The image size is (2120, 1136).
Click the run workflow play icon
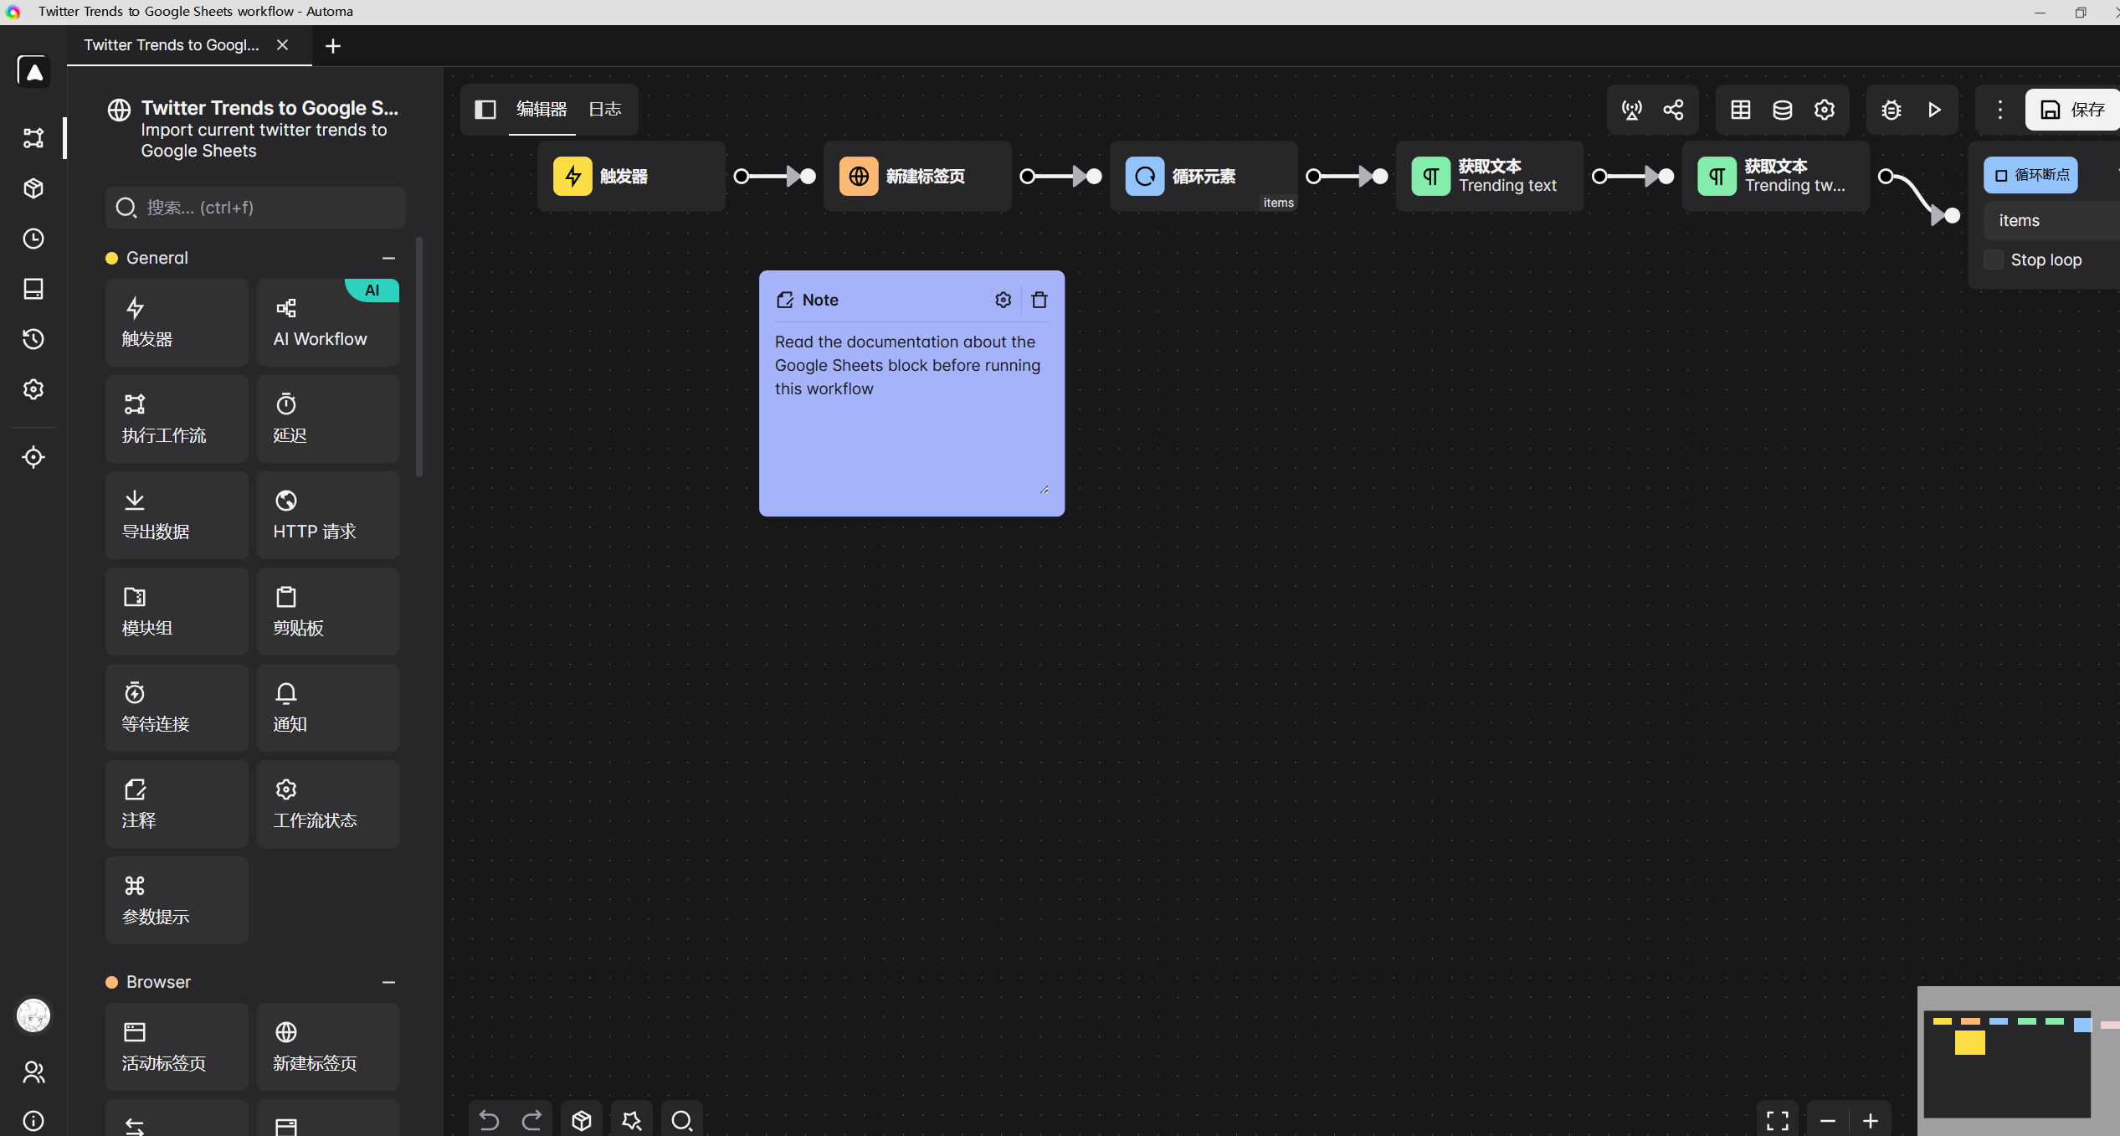click(1933, 110)
